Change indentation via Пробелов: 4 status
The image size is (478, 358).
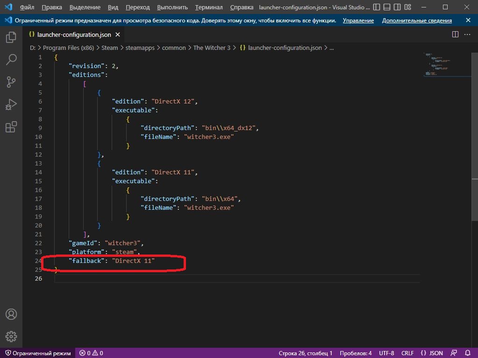356,353
